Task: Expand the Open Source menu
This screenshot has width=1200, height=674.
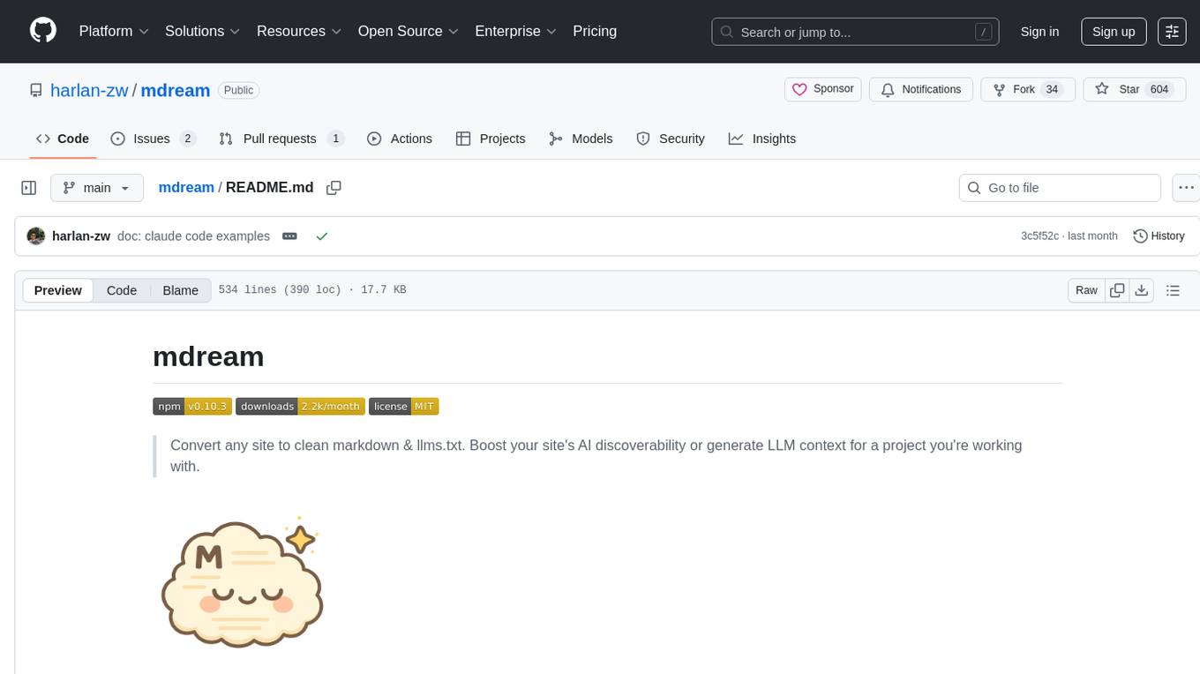Action: [409, 31]
